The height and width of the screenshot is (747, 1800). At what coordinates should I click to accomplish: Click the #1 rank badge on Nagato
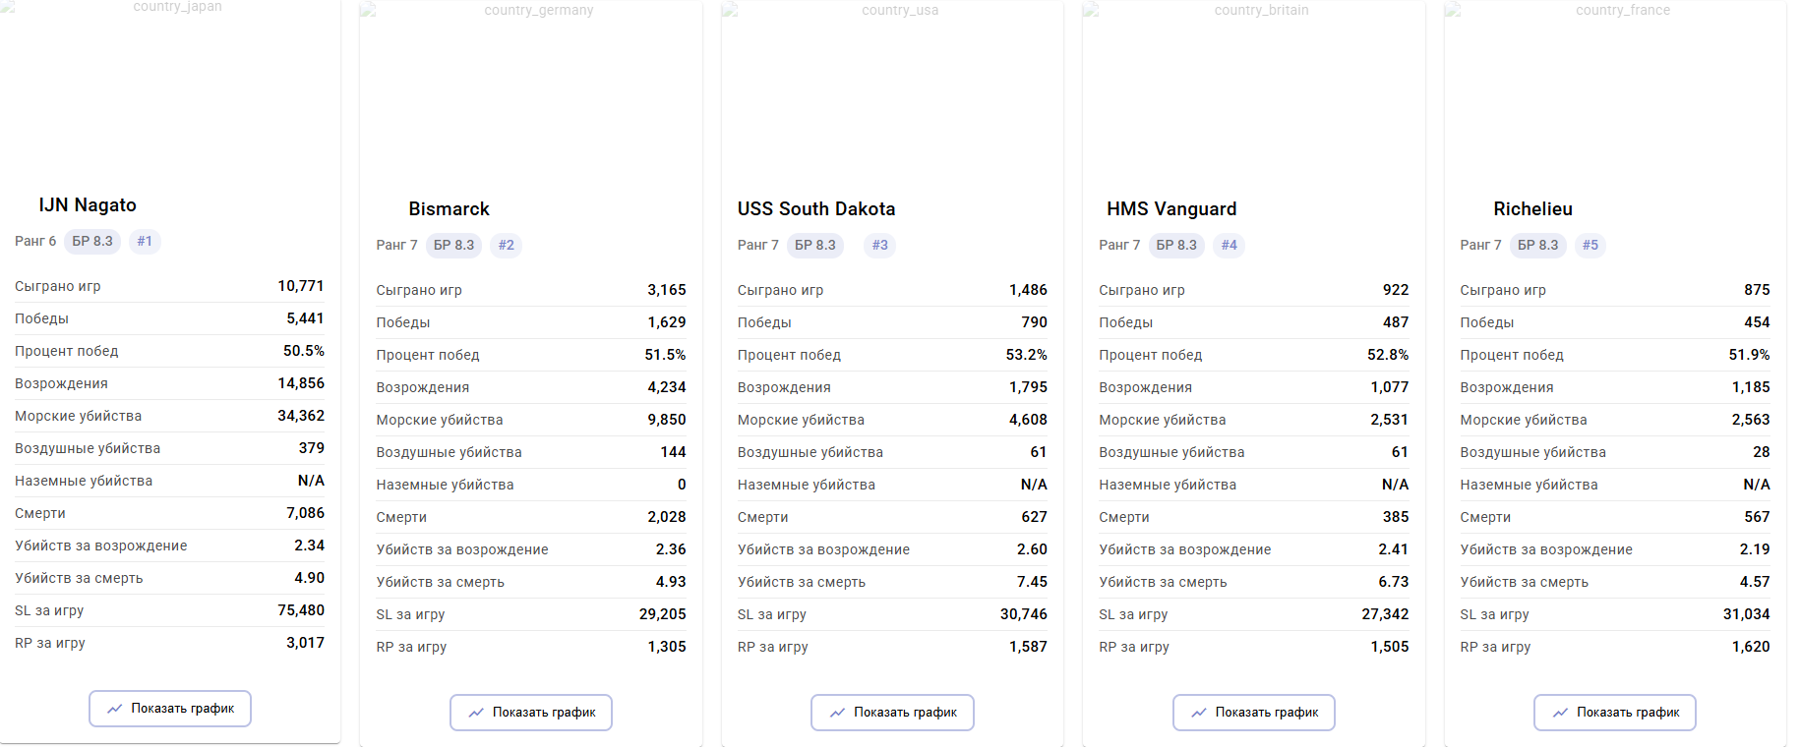(x=145, y=242)
